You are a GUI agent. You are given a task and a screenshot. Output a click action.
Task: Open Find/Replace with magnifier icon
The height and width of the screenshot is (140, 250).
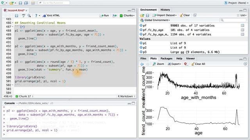tap(29, 16)
